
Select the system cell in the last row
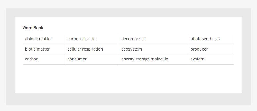(197, 59)
